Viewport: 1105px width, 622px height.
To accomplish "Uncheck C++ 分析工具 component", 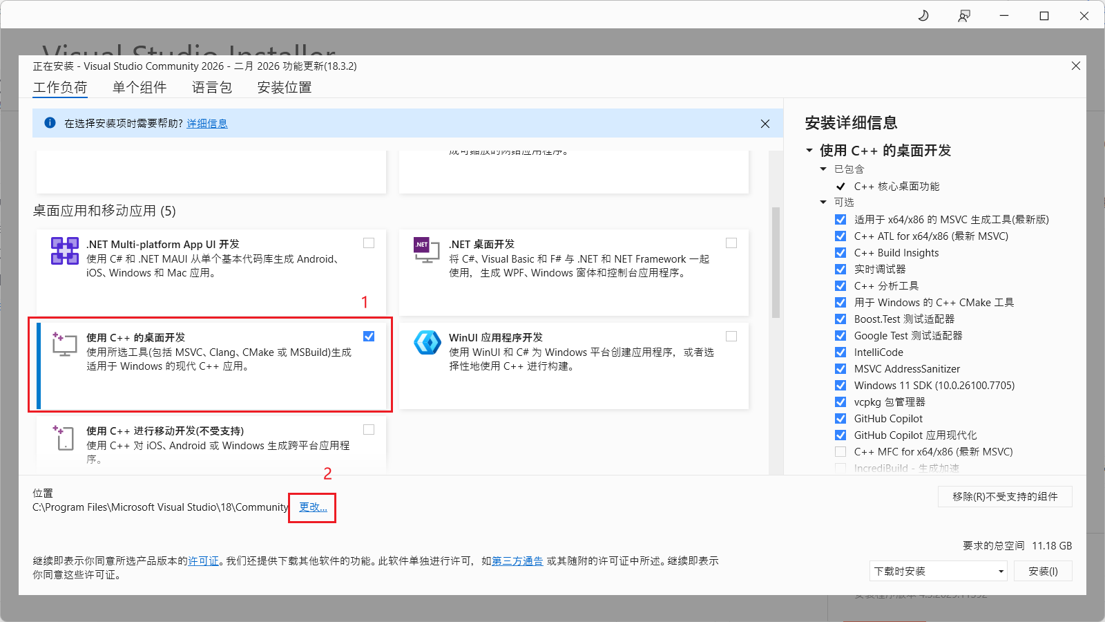I will pyautogui.click(x=840, y=286).
